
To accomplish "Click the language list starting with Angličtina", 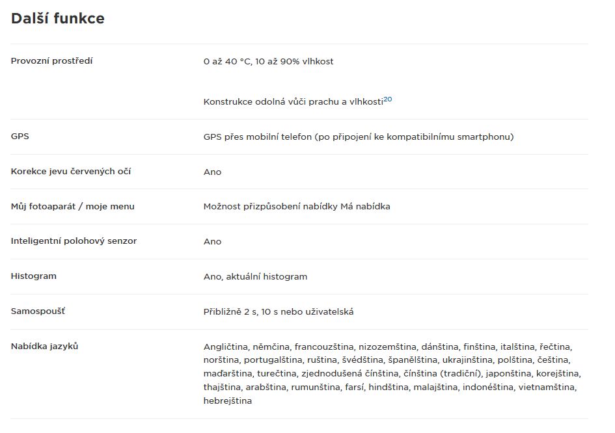I will pyautogui.click(x=392, y=373).
